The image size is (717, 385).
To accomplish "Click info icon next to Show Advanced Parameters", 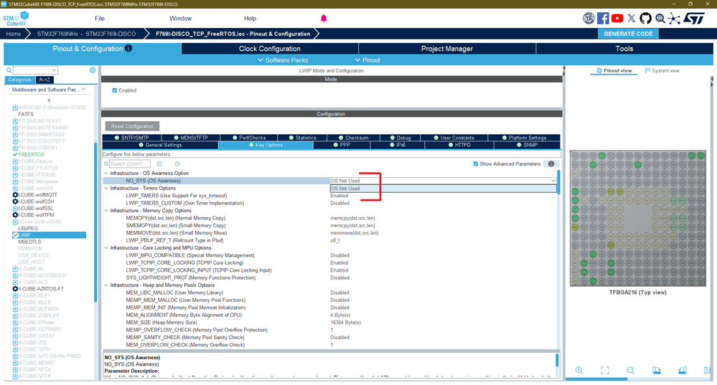I will point(551,164).
